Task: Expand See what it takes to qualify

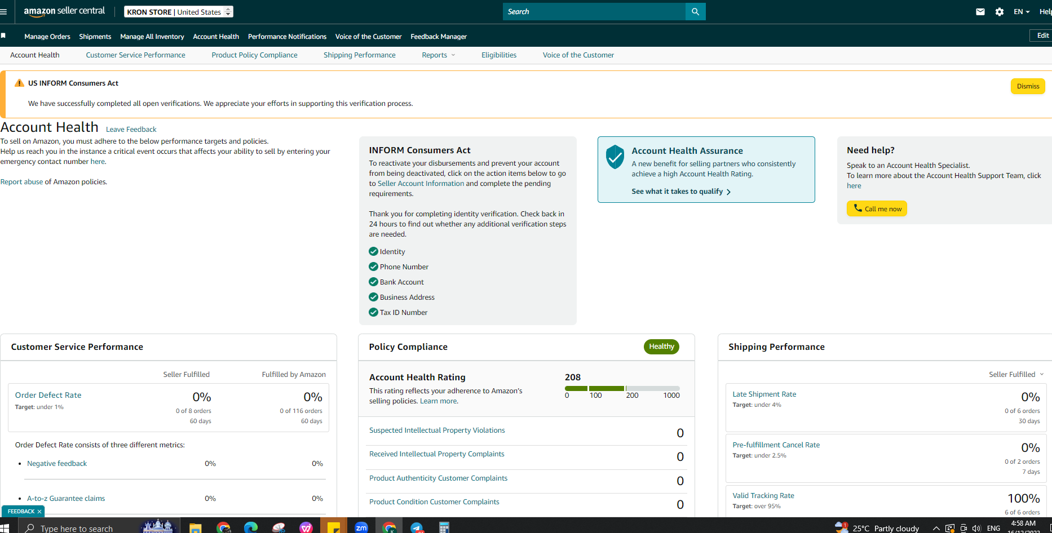Action: click(x=681, y=192)
